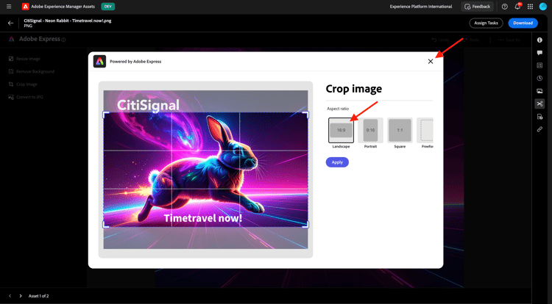The image size is (552, 304).
Task: Close the Crop image dialog
Action: click(431, 62)
